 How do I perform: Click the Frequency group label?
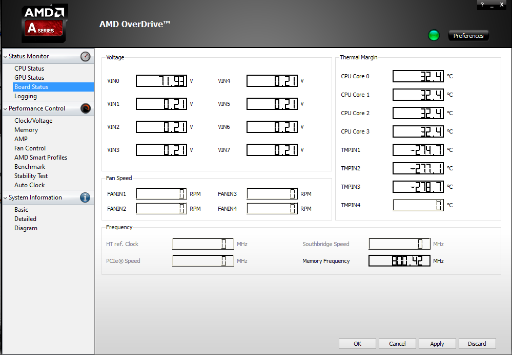point(119,227)
